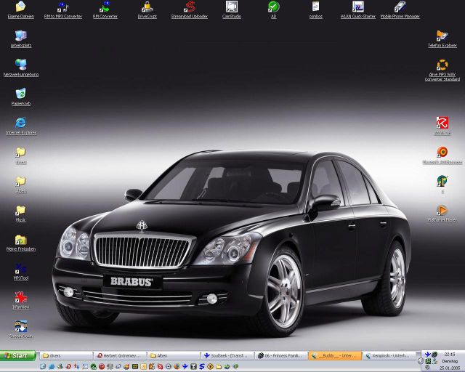Screen dimensions: 465x372
Task: Launch IrfanView desktop shortcut
Action: (x=20, y=298)
